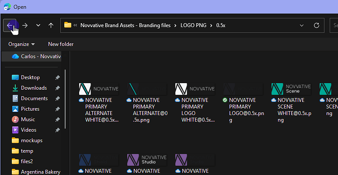Open Videos in the sidebar
Screen dimensions: 338x175
[29, 130]
